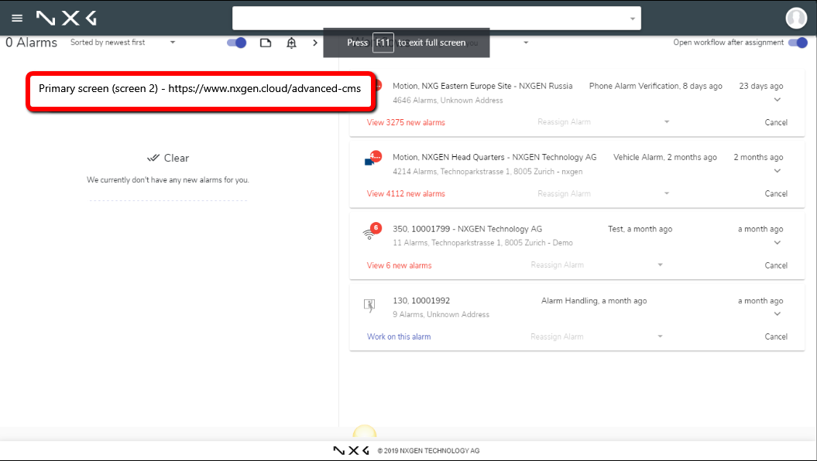The image size is (817, 461).
Task: Cancel the NXG Eastern Europe Site alarm
Action: coord(776,122)
